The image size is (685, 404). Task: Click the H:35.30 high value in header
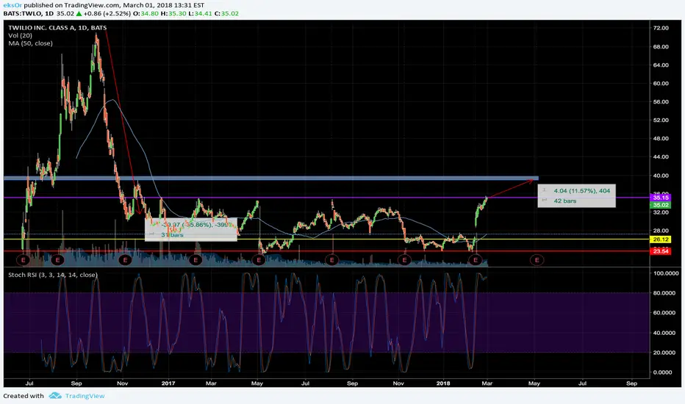click(173, 13)
